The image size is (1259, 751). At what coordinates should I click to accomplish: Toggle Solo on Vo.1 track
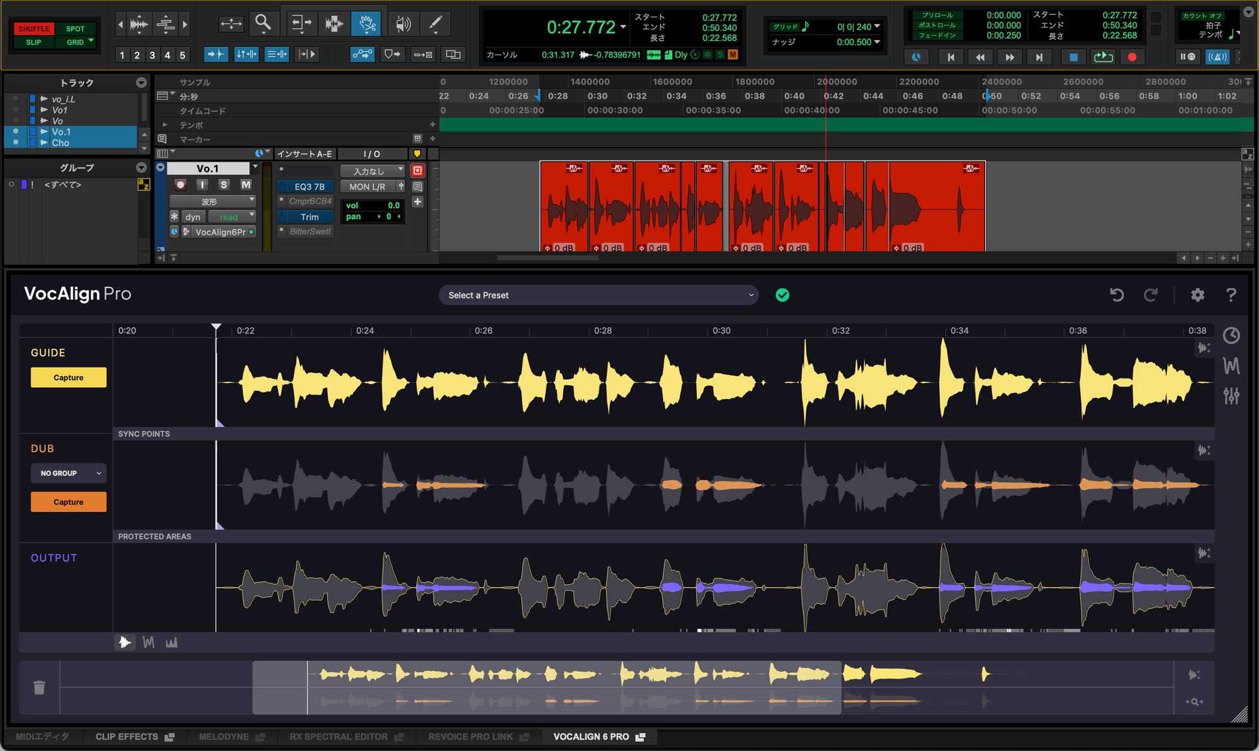pos(223,184)
